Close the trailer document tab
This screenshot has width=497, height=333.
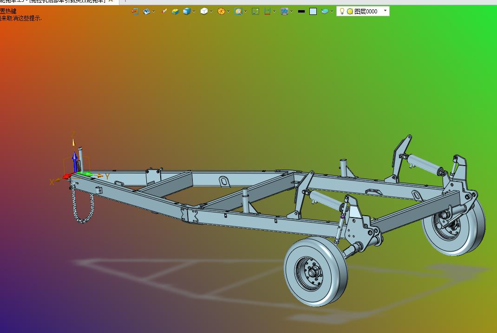(x=111, y=1)
